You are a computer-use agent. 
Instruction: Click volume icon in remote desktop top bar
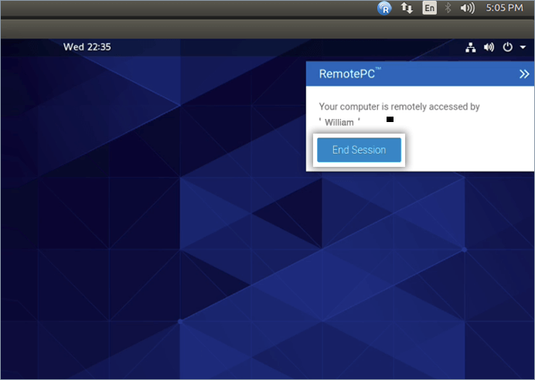489,47
